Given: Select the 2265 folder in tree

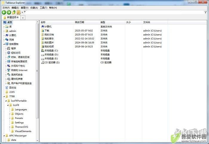Looking at the screenshot, I should point(12,92).
